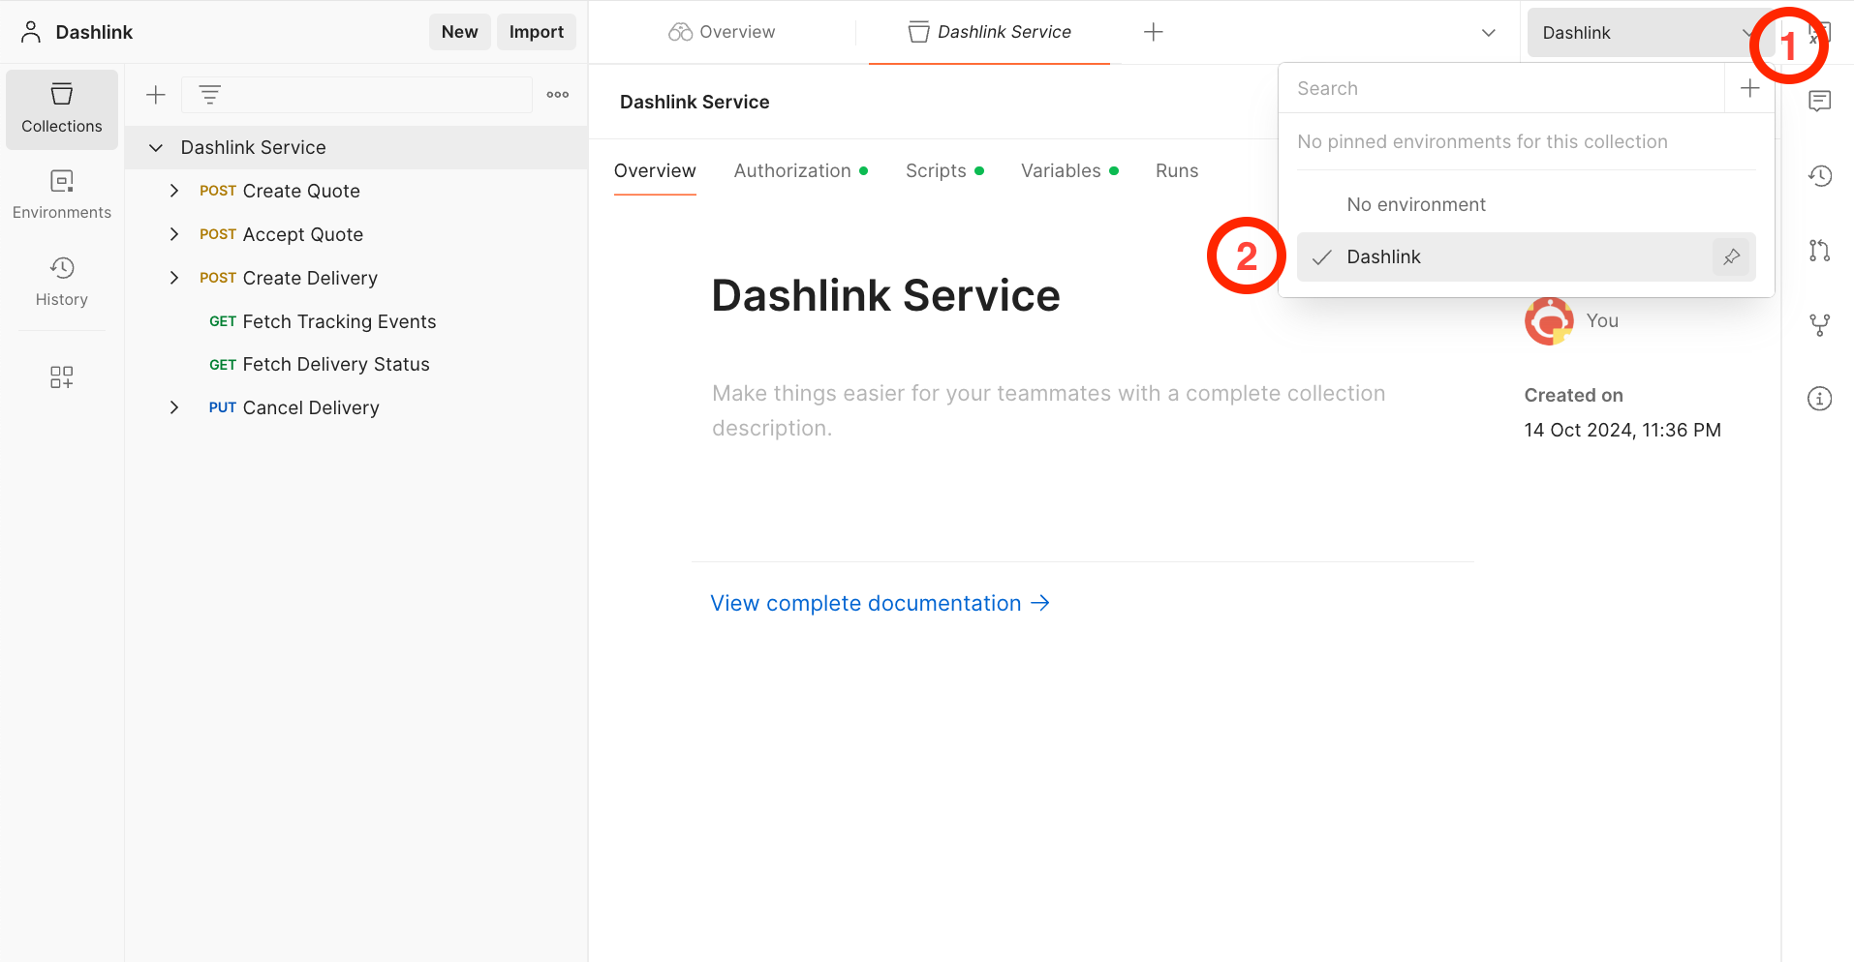The width and height of the screenshot is (1854, 962).
Task: Open the collection more actions menu
Action: (557, 94)
